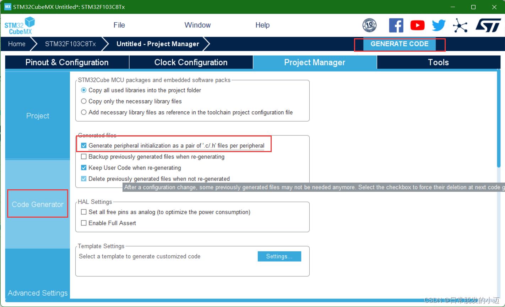The height and width of the screenshot is (307, 505).
Task: Toggle Keep User Code when re-generating
Action: point(84,168)
